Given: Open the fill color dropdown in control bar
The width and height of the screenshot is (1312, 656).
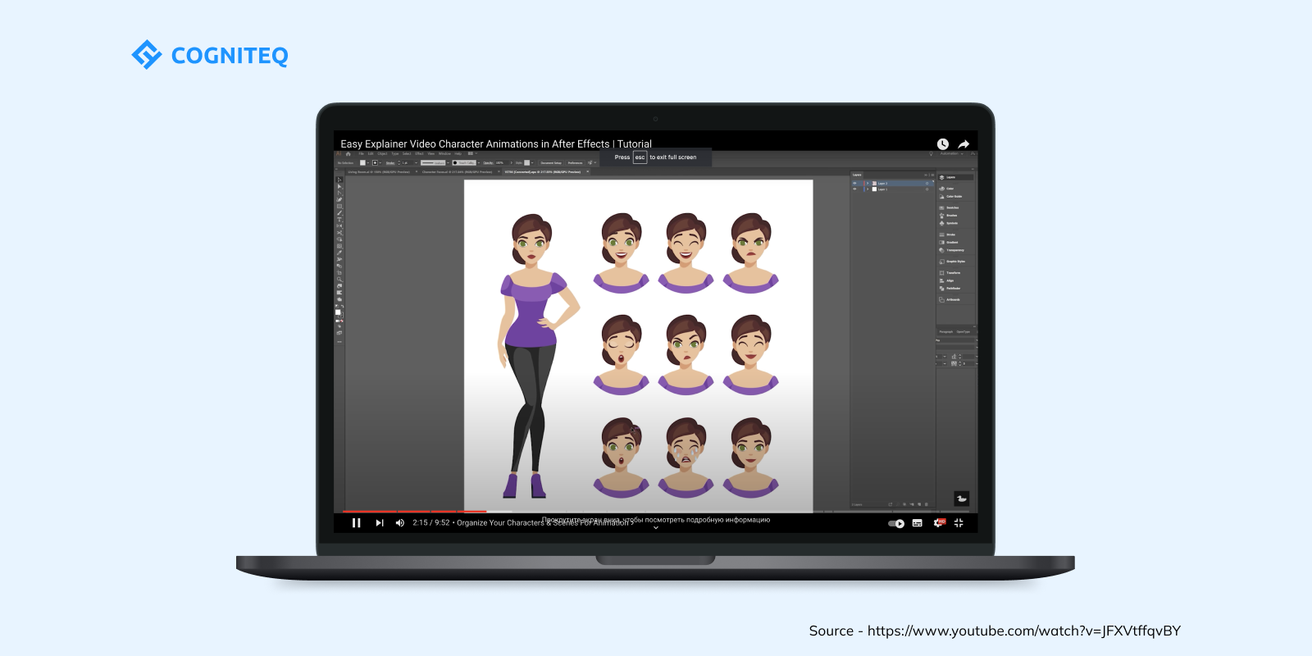Looking at the screenshot, I should [368, 162].
